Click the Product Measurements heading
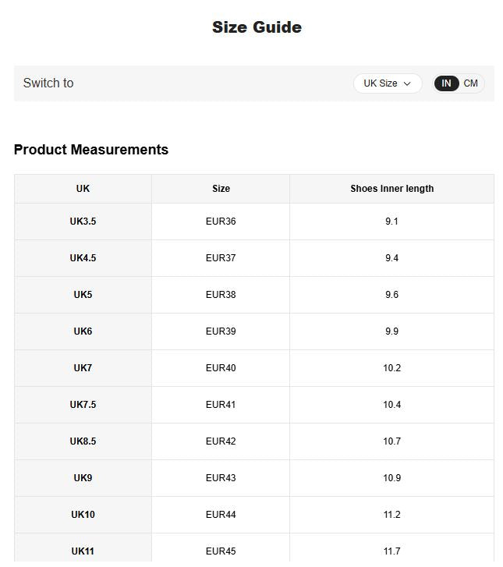 pyautogui.click(x=91, y=149)
